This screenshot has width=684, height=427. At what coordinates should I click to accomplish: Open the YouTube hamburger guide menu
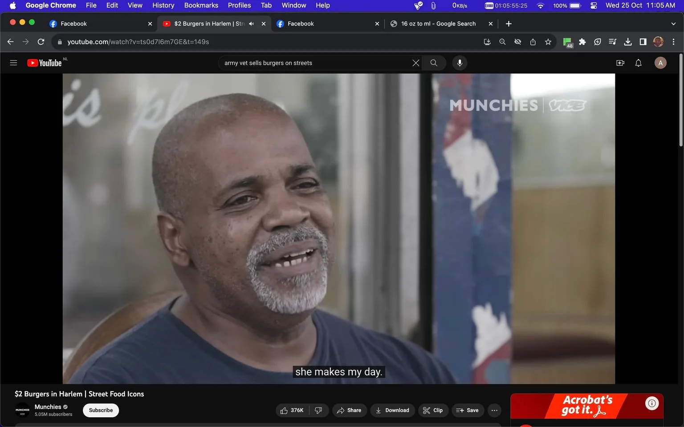13,63
